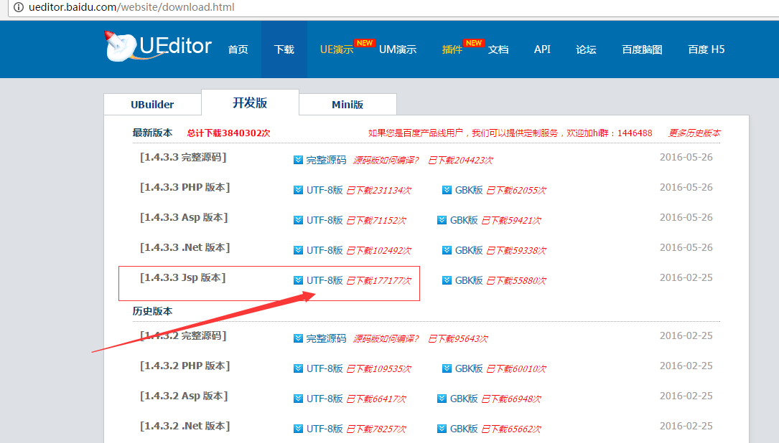Click UTF-8版 link for 1.4.3.3 PHP
Image resolution: width=779 pixels, height=443 pixels.
325,190
